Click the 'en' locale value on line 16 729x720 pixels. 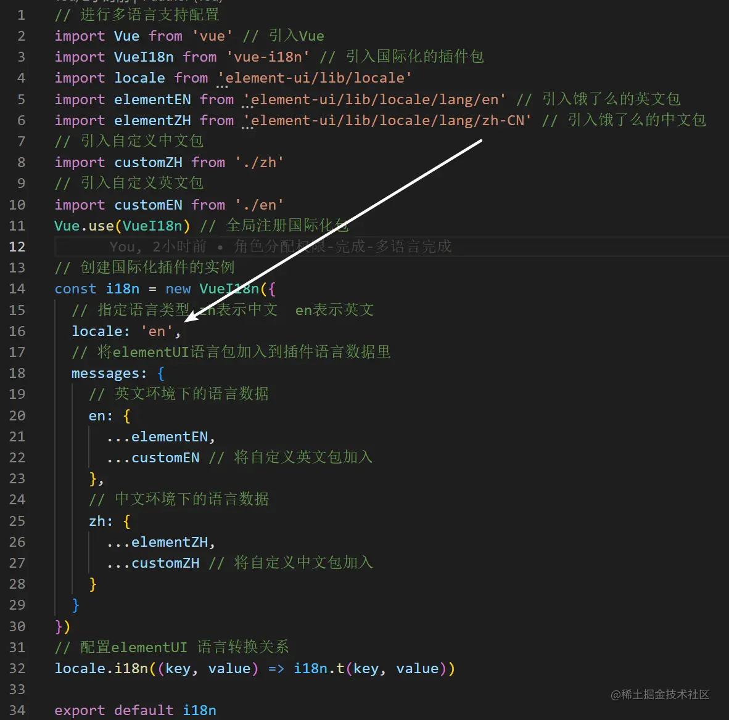pos(157,331)
